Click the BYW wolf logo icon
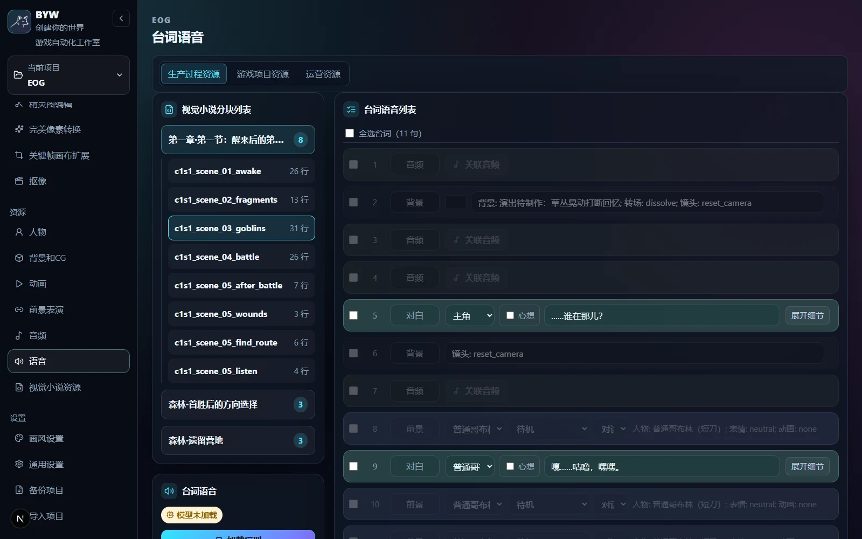Image resolution: width=862 pixels, height=539 pixels. click(x=19, y=22)
